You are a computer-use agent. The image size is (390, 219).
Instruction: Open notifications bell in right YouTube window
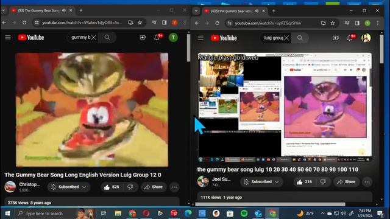[349, 38]
